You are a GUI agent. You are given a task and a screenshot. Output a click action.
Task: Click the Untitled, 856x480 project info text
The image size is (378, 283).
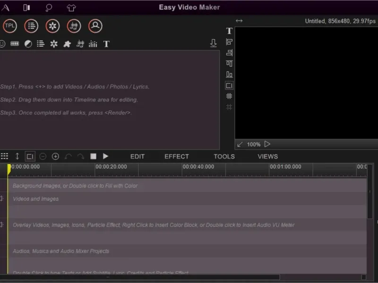coord(340,21)
